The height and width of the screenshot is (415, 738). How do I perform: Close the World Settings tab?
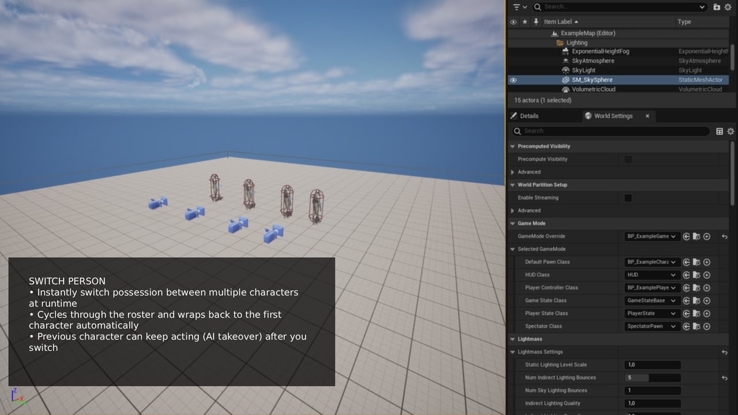click(647, 116)
